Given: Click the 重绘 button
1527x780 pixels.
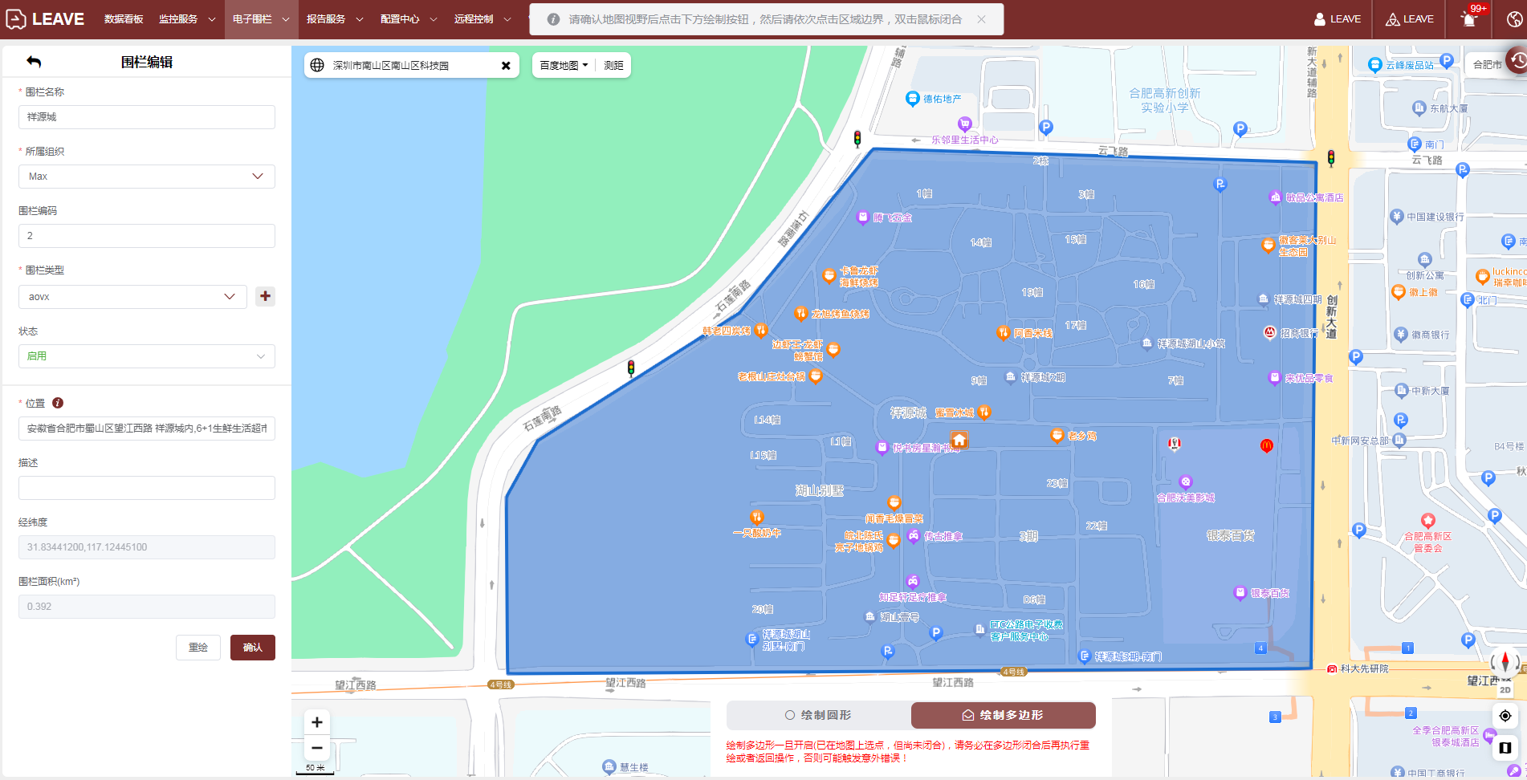Looking at the screenshot, I should (x=198, y=648).
